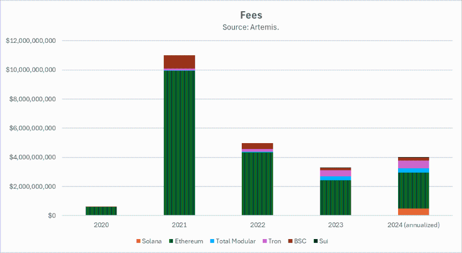Click the 2023 axis label

click(x=336, y=225)
